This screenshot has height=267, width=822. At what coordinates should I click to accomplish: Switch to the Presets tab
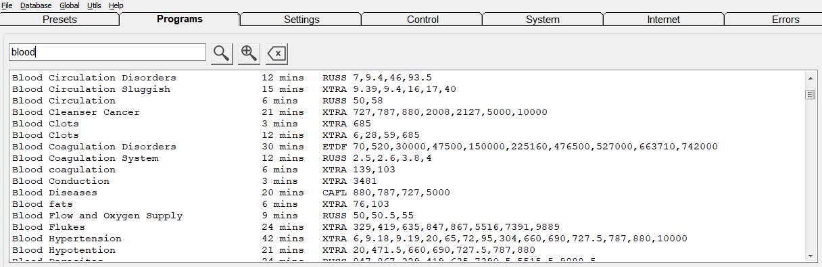coord(59,20)
